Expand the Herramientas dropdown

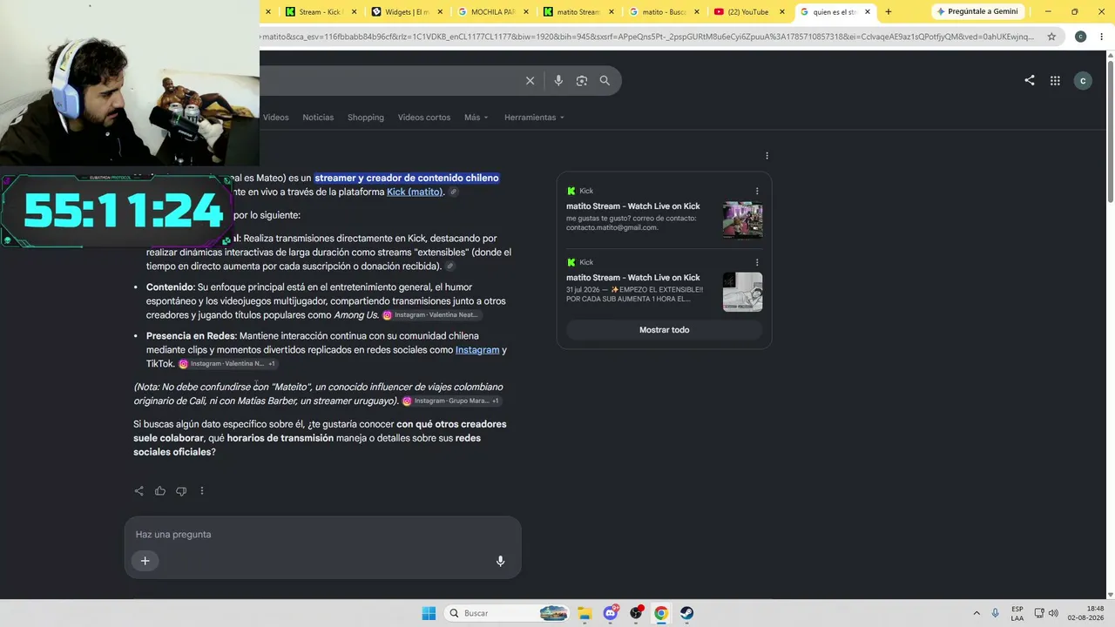point(534,118)
